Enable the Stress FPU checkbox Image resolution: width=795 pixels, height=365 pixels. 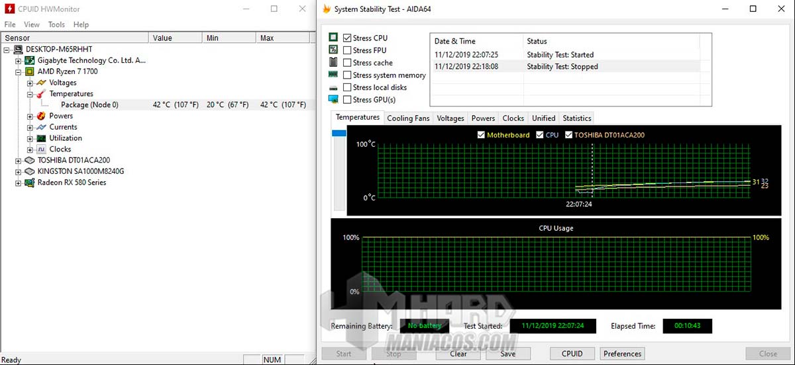click(347, 50)
